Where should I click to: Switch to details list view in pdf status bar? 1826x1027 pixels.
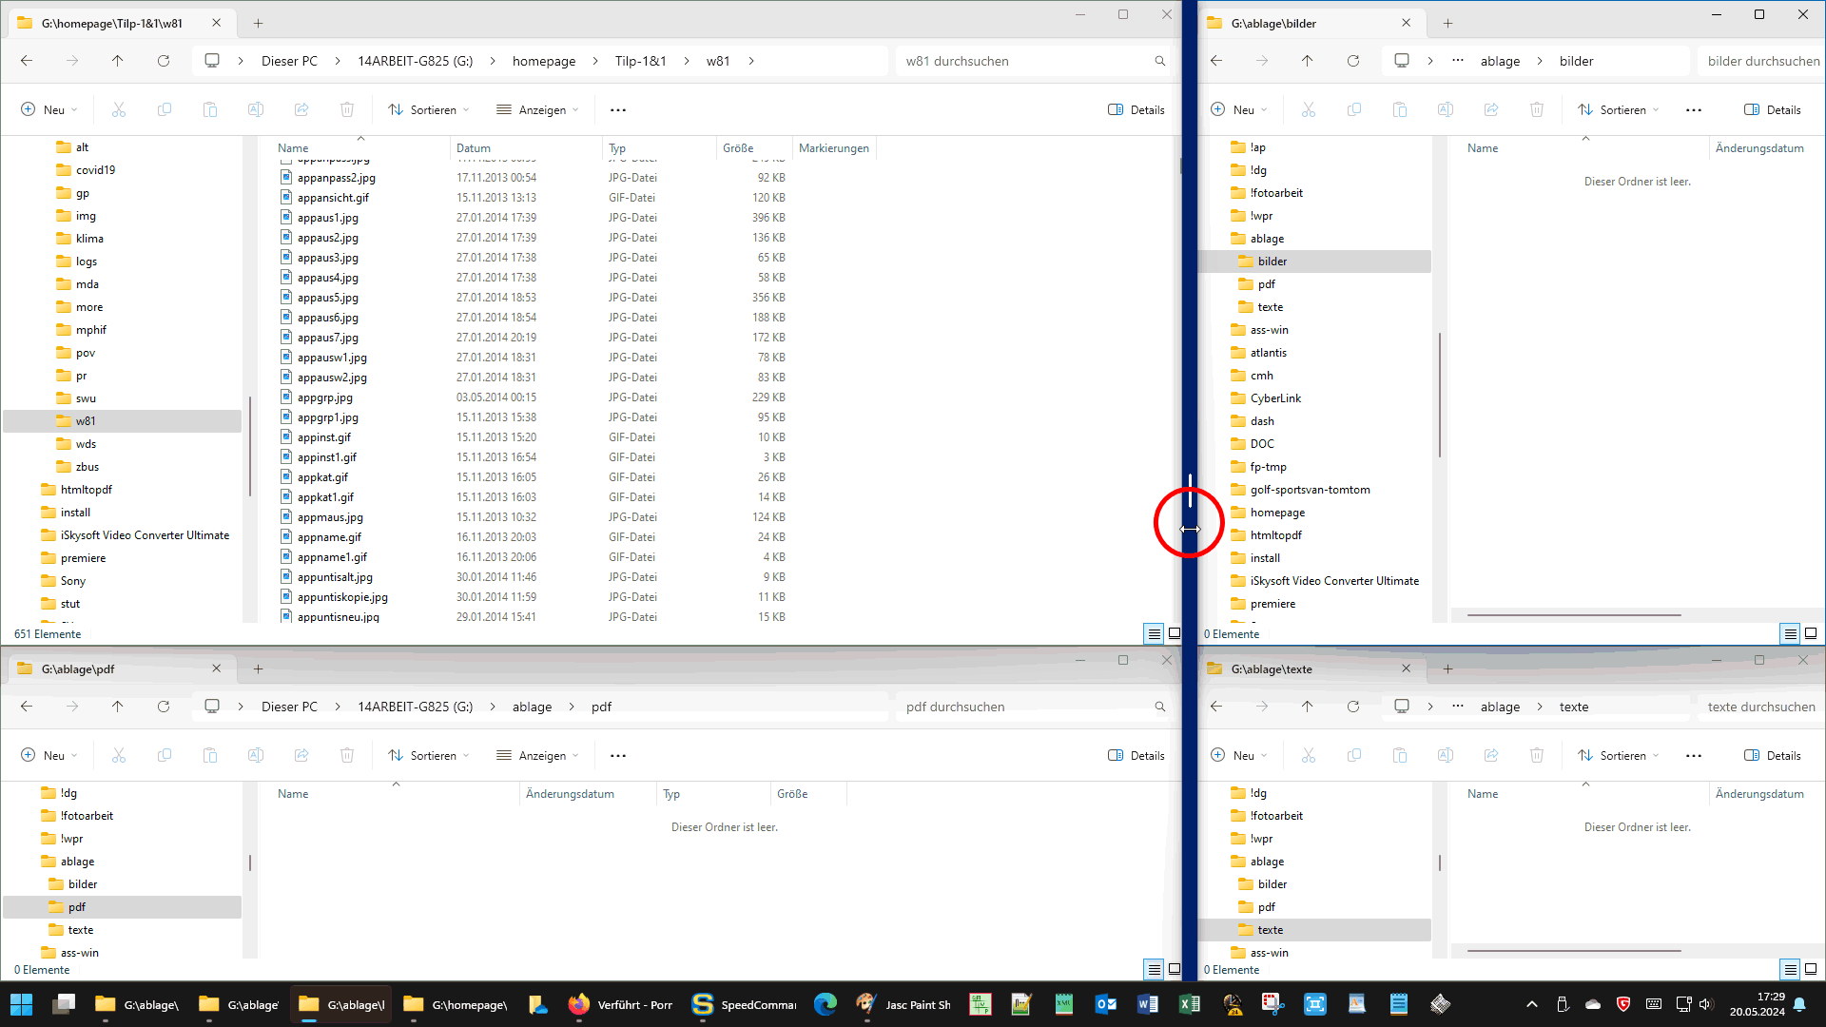coord(1154,969)
